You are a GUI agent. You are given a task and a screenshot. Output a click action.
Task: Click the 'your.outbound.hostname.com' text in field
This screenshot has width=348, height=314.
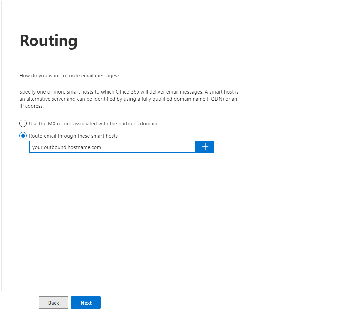tap(67, 147)
